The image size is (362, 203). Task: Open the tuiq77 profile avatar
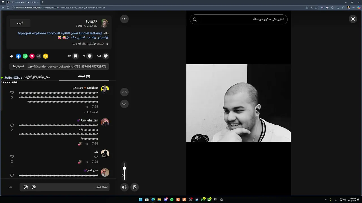(105, 23)
